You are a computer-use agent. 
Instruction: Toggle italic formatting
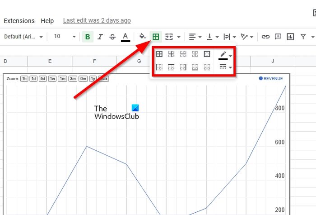[100, 37]
